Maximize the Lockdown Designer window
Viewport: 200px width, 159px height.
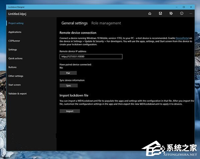coord(184,7)
